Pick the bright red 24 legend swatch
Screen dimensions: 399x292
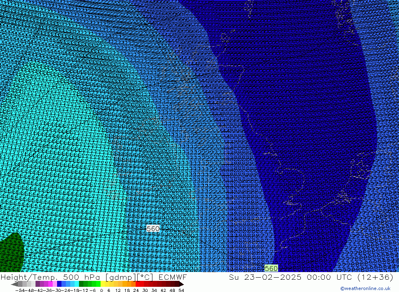coord(138,284)
